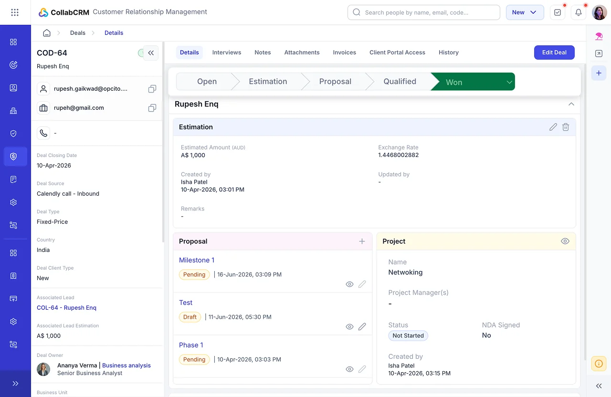Copy the rupeh@gmail.com email
The image size is (611, 397).
click(x=152, y=108)
